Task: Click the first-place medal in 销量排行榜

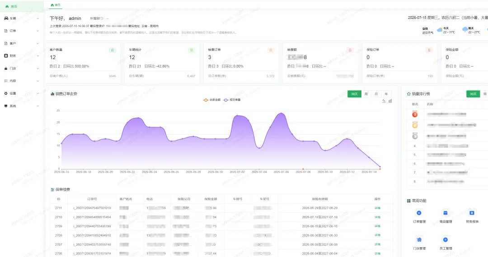Action: [415, 114]
